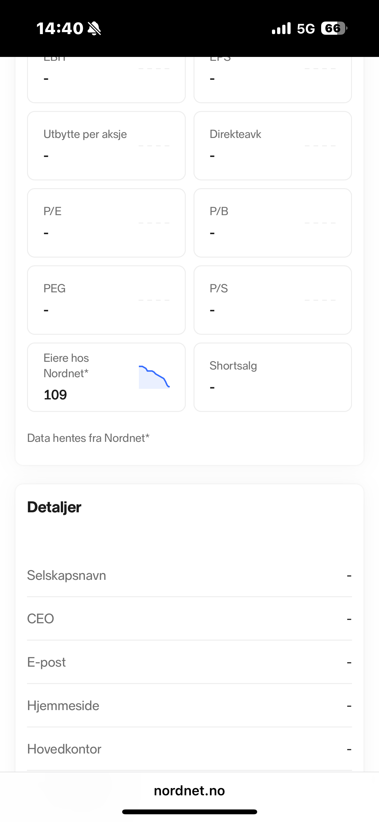Select the Selskapsnavn details row
This screenshot has width=379, height=822.
(189, 575)
